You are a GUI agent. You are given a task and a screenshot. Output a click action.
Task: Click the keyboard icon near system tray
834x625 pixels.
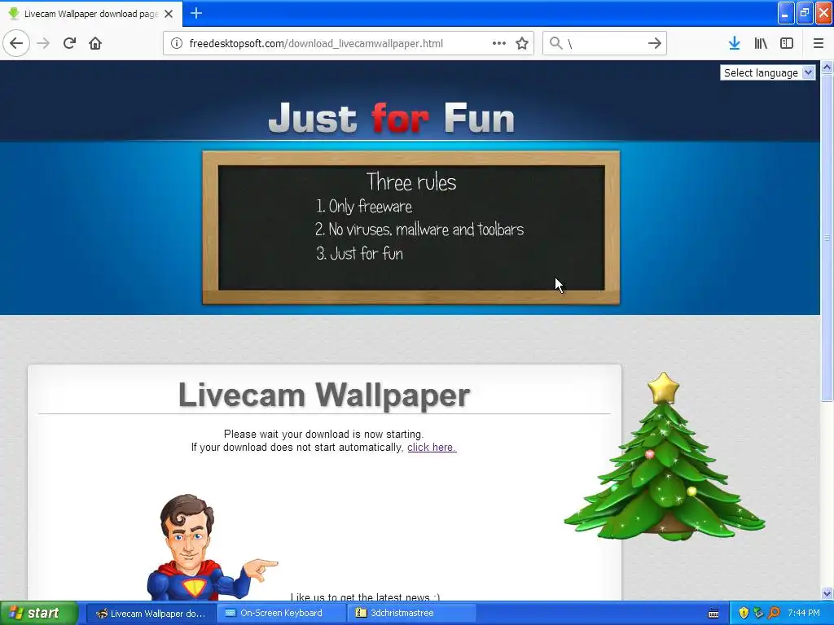tap(713, 614)
